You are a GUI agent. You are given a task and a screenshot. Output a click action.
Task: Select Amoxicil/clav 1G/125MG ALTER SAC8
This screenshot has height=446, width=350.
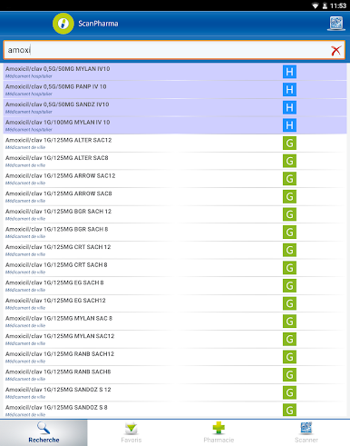175,161
